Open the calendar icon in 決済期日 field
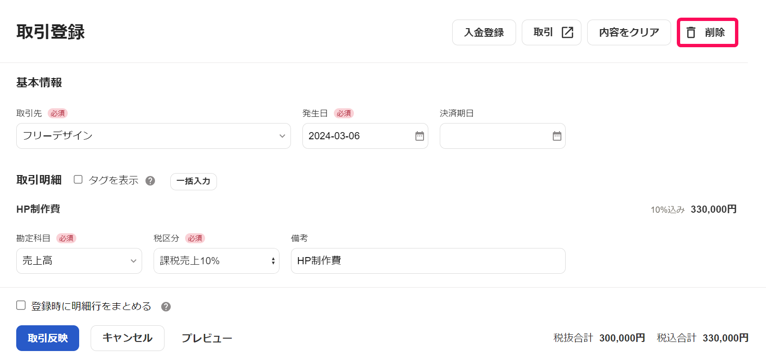 [557, 136]
